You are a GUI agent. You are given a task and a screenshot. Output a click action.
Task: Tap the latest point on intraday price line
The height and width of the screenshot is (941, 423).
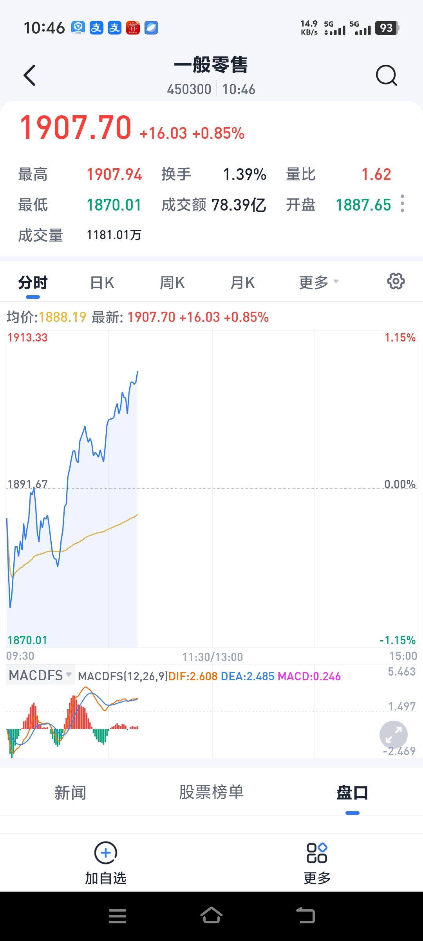137,372
